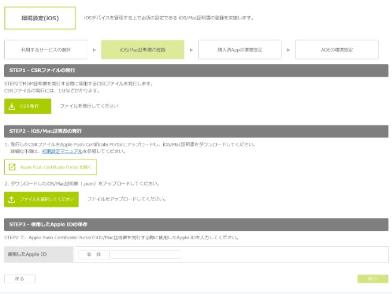
Task: Click the external-link icon for Apple Push Certificate Portal
Action: (12, 167)
